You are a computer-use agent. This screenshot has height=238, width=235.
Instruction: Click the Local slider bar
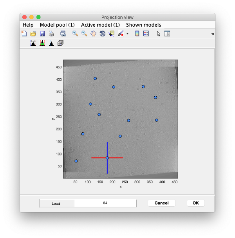pyautogui.click(x=57, y=203)
